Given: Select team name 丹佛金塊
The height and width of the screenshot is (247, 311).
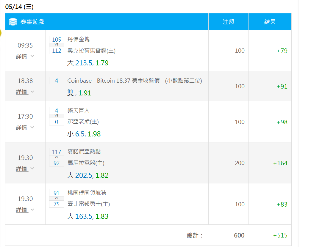Looking at the screenshot, I should pos(79,39).
